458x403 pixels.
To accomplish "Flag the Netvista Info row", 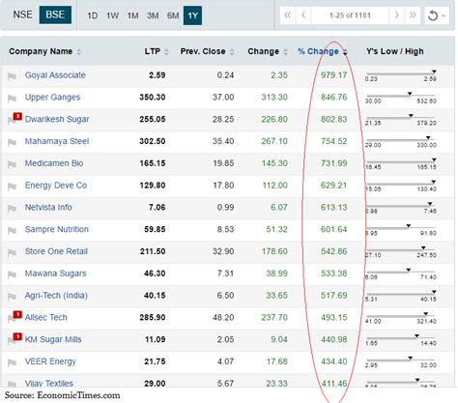I will coord(12,209).
